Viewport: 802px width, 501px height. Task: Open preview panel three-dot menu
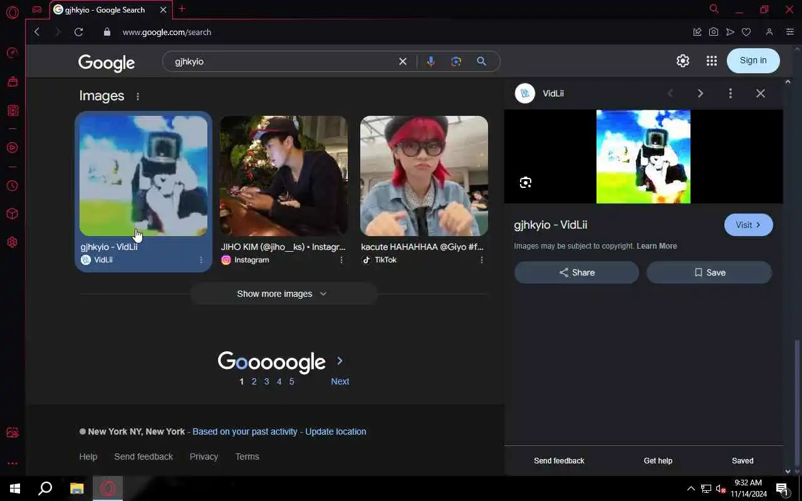click(730, 93)
